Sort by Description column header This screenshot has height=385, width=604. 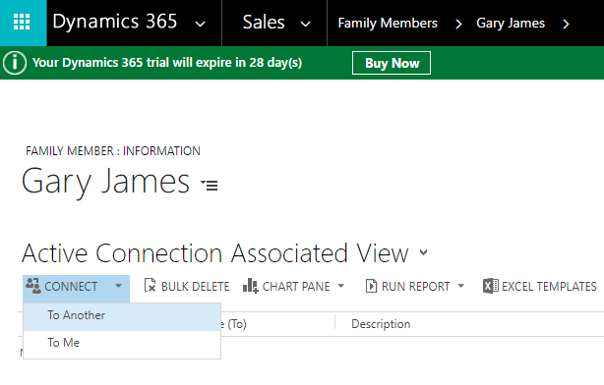click(381, 324)
